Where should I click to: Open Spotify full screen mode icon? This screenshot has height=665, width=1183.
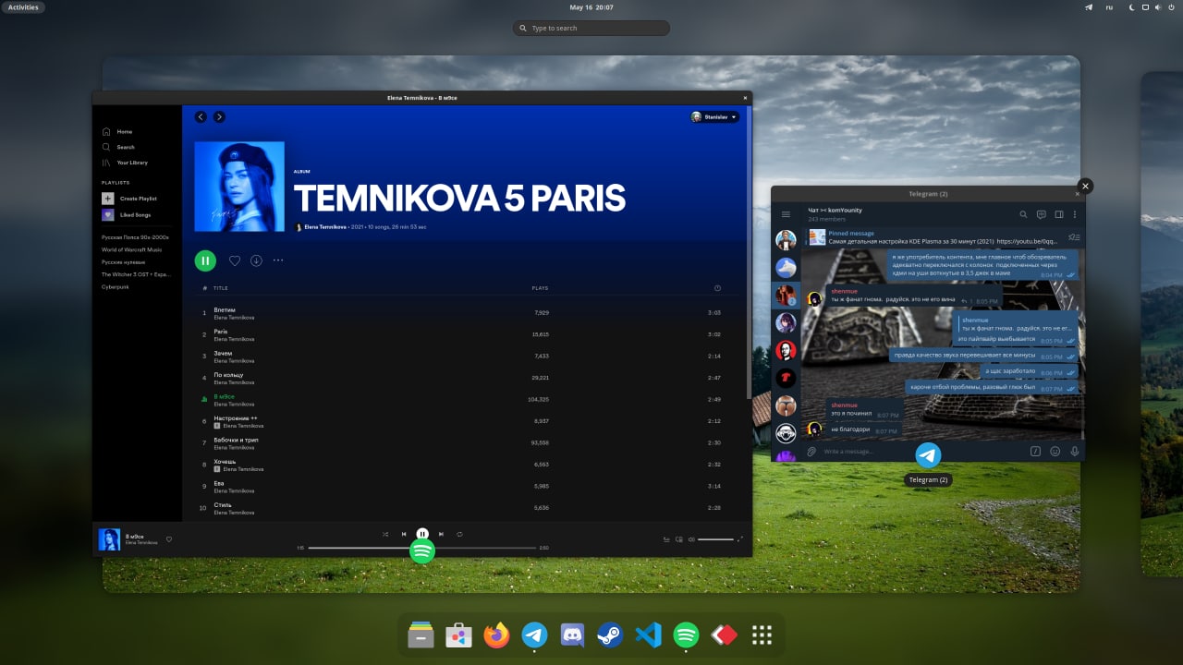click(x=740, y=538)
